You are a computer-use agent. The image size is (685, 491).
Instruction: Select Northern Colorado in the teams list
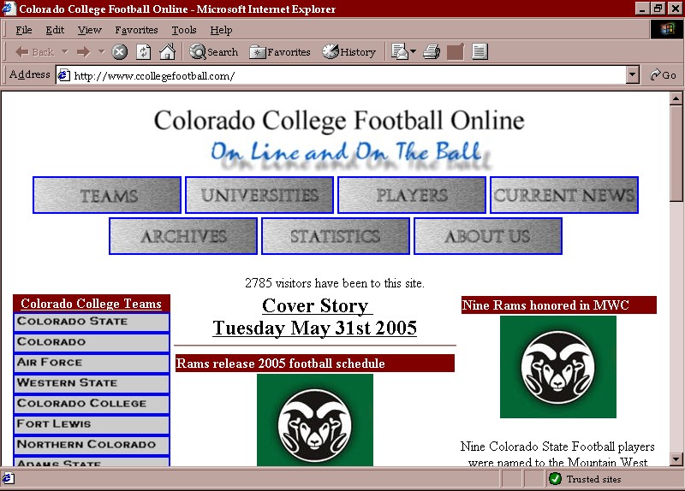point(92,445)
